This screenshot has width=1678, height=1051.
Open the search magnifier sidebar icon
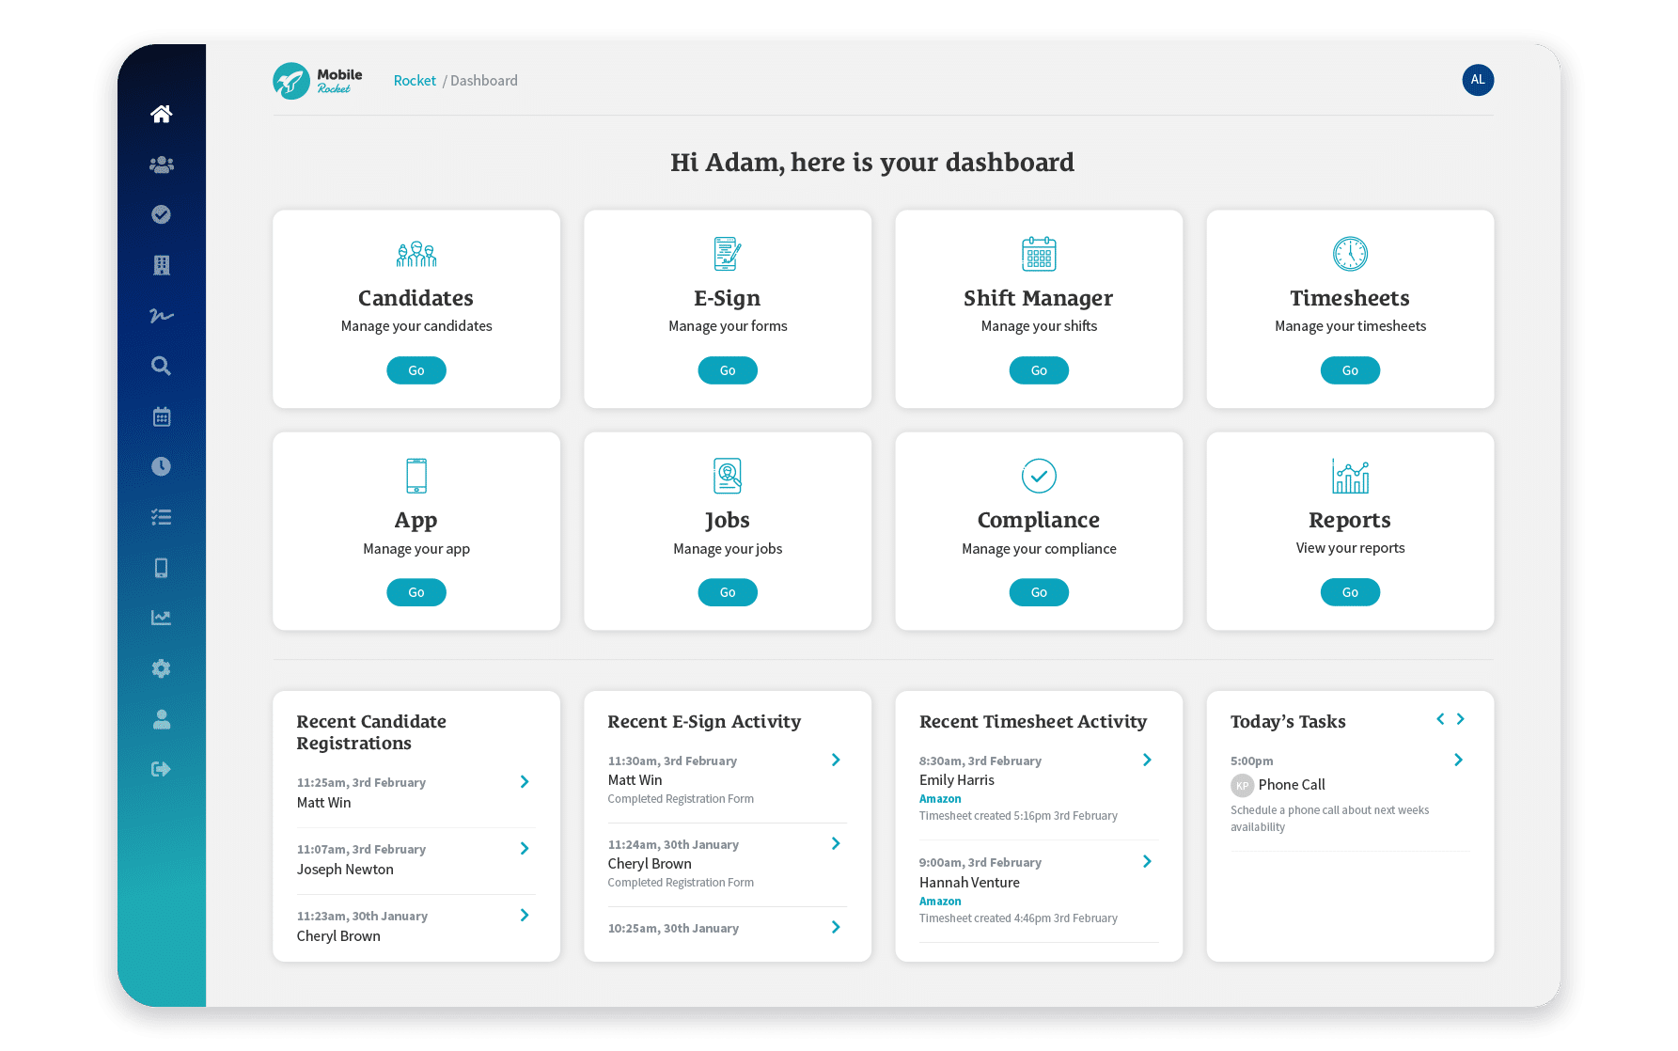pyautogui.click(x=162, y=366)
